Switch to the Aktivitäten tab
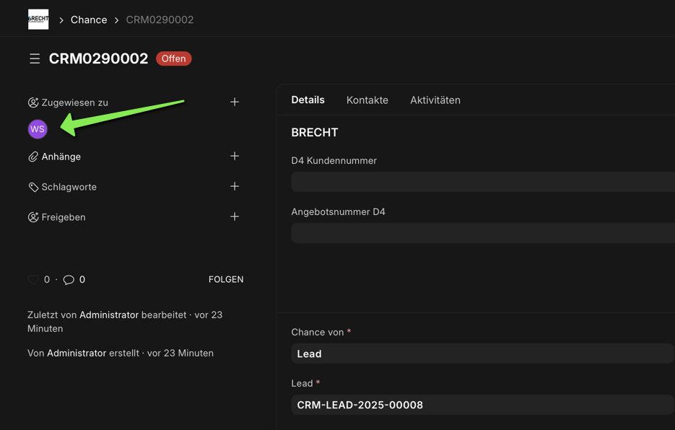 tap(435, 100)
